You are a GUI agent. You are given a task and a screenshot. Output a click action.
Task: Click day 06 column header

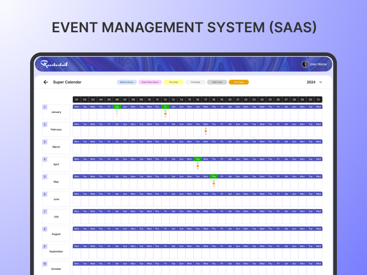117,100
